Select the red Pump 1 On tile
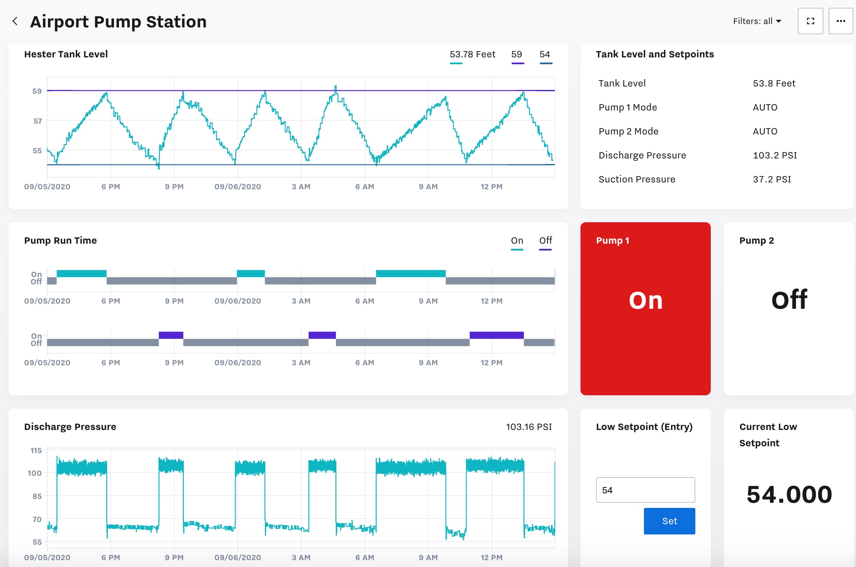This screenshot has width=856, height=567. [645, 308]
